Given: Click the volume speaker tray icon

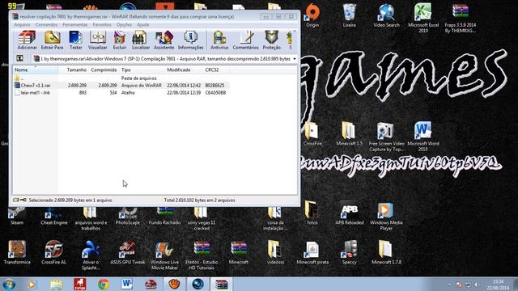Looking at the screenshot, I should [477, 285].
